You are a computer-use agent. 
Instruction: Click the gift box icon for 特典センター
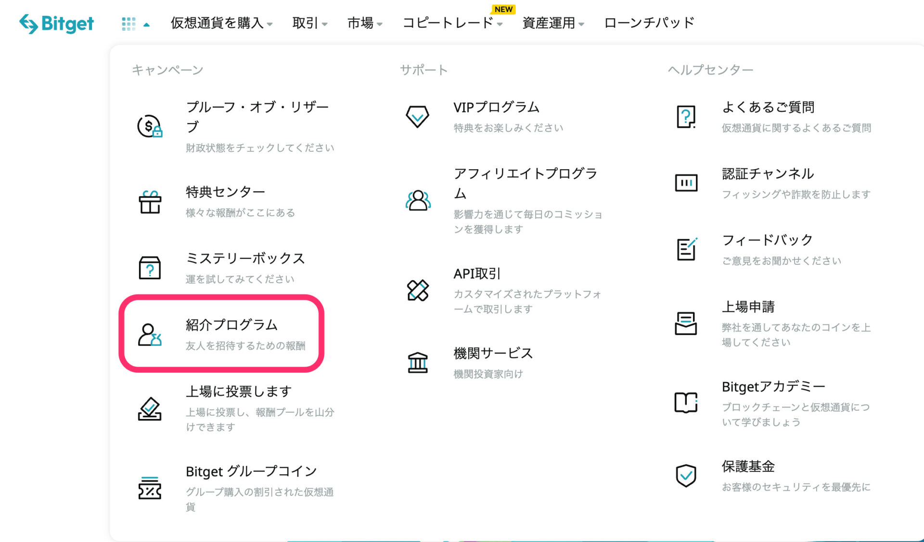150,202
